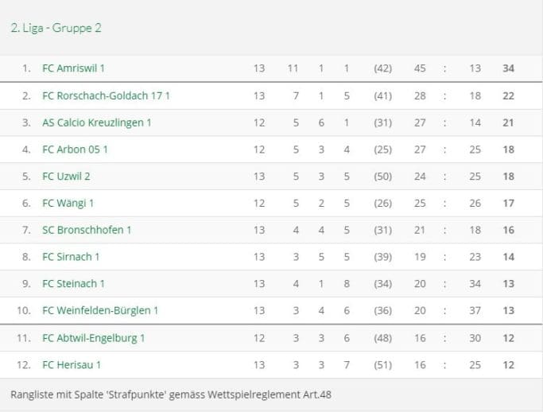
Task: Select SC Bronschhofen 1 in standings
Action: pos(87,231)
